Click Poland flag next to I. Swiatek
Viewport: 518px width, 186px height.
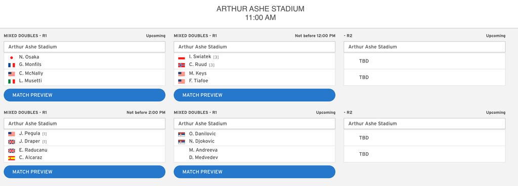[182, 57]
